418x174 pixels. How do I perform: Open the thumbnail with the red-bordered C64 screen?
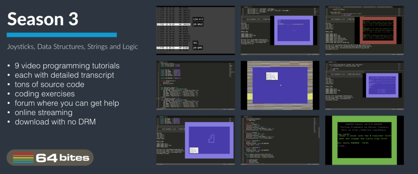pos(364,30)
